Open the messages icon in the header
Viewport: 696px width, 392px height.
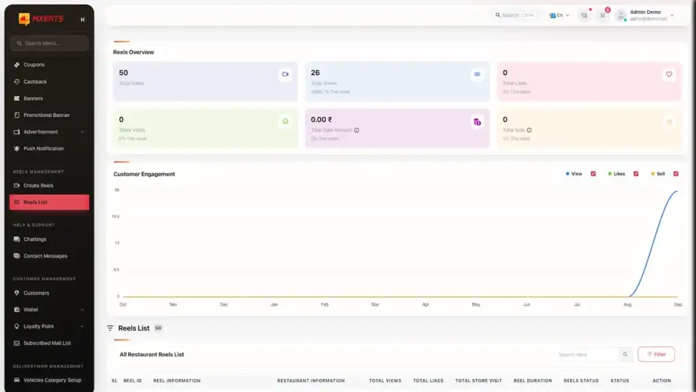(x=584, y=16)
